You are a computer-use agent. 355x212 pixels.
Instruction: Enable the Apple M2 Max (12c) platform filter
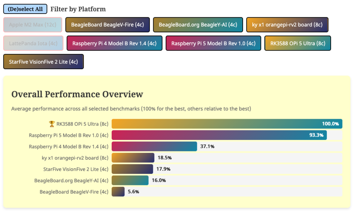(33, 25)
